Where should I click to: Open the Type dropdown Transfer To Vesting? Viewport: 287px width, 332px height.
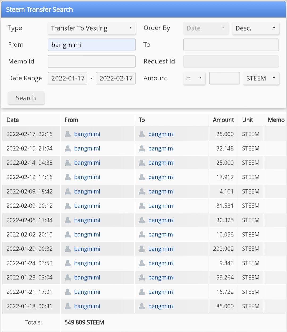[x=92, y=28]
